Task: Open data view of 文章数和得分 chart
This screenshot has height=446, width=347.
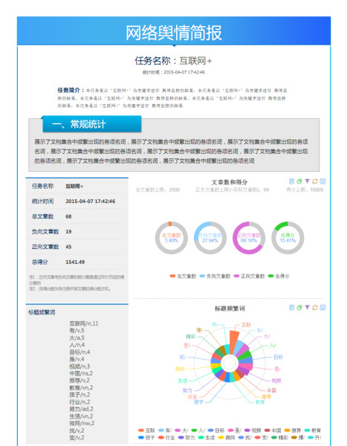Action: coord(291,181)
